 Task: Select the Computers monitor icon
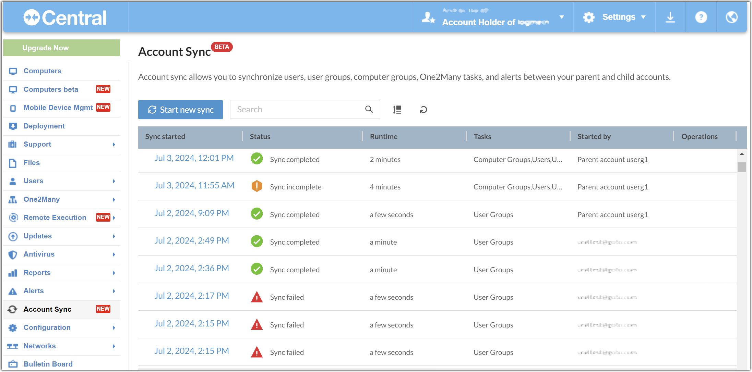coord(13,71)
